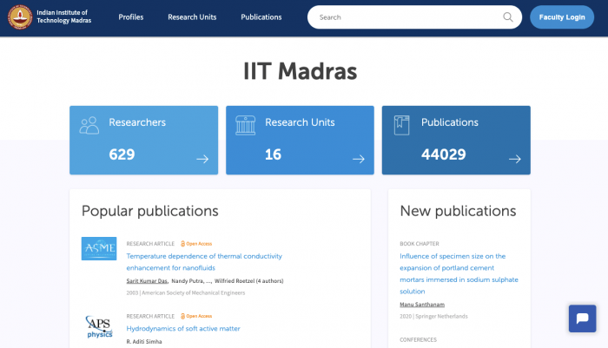The image size is (608, 348).
Task: Click the Nandy Putra author name
Action: click(x=188, y=281)
